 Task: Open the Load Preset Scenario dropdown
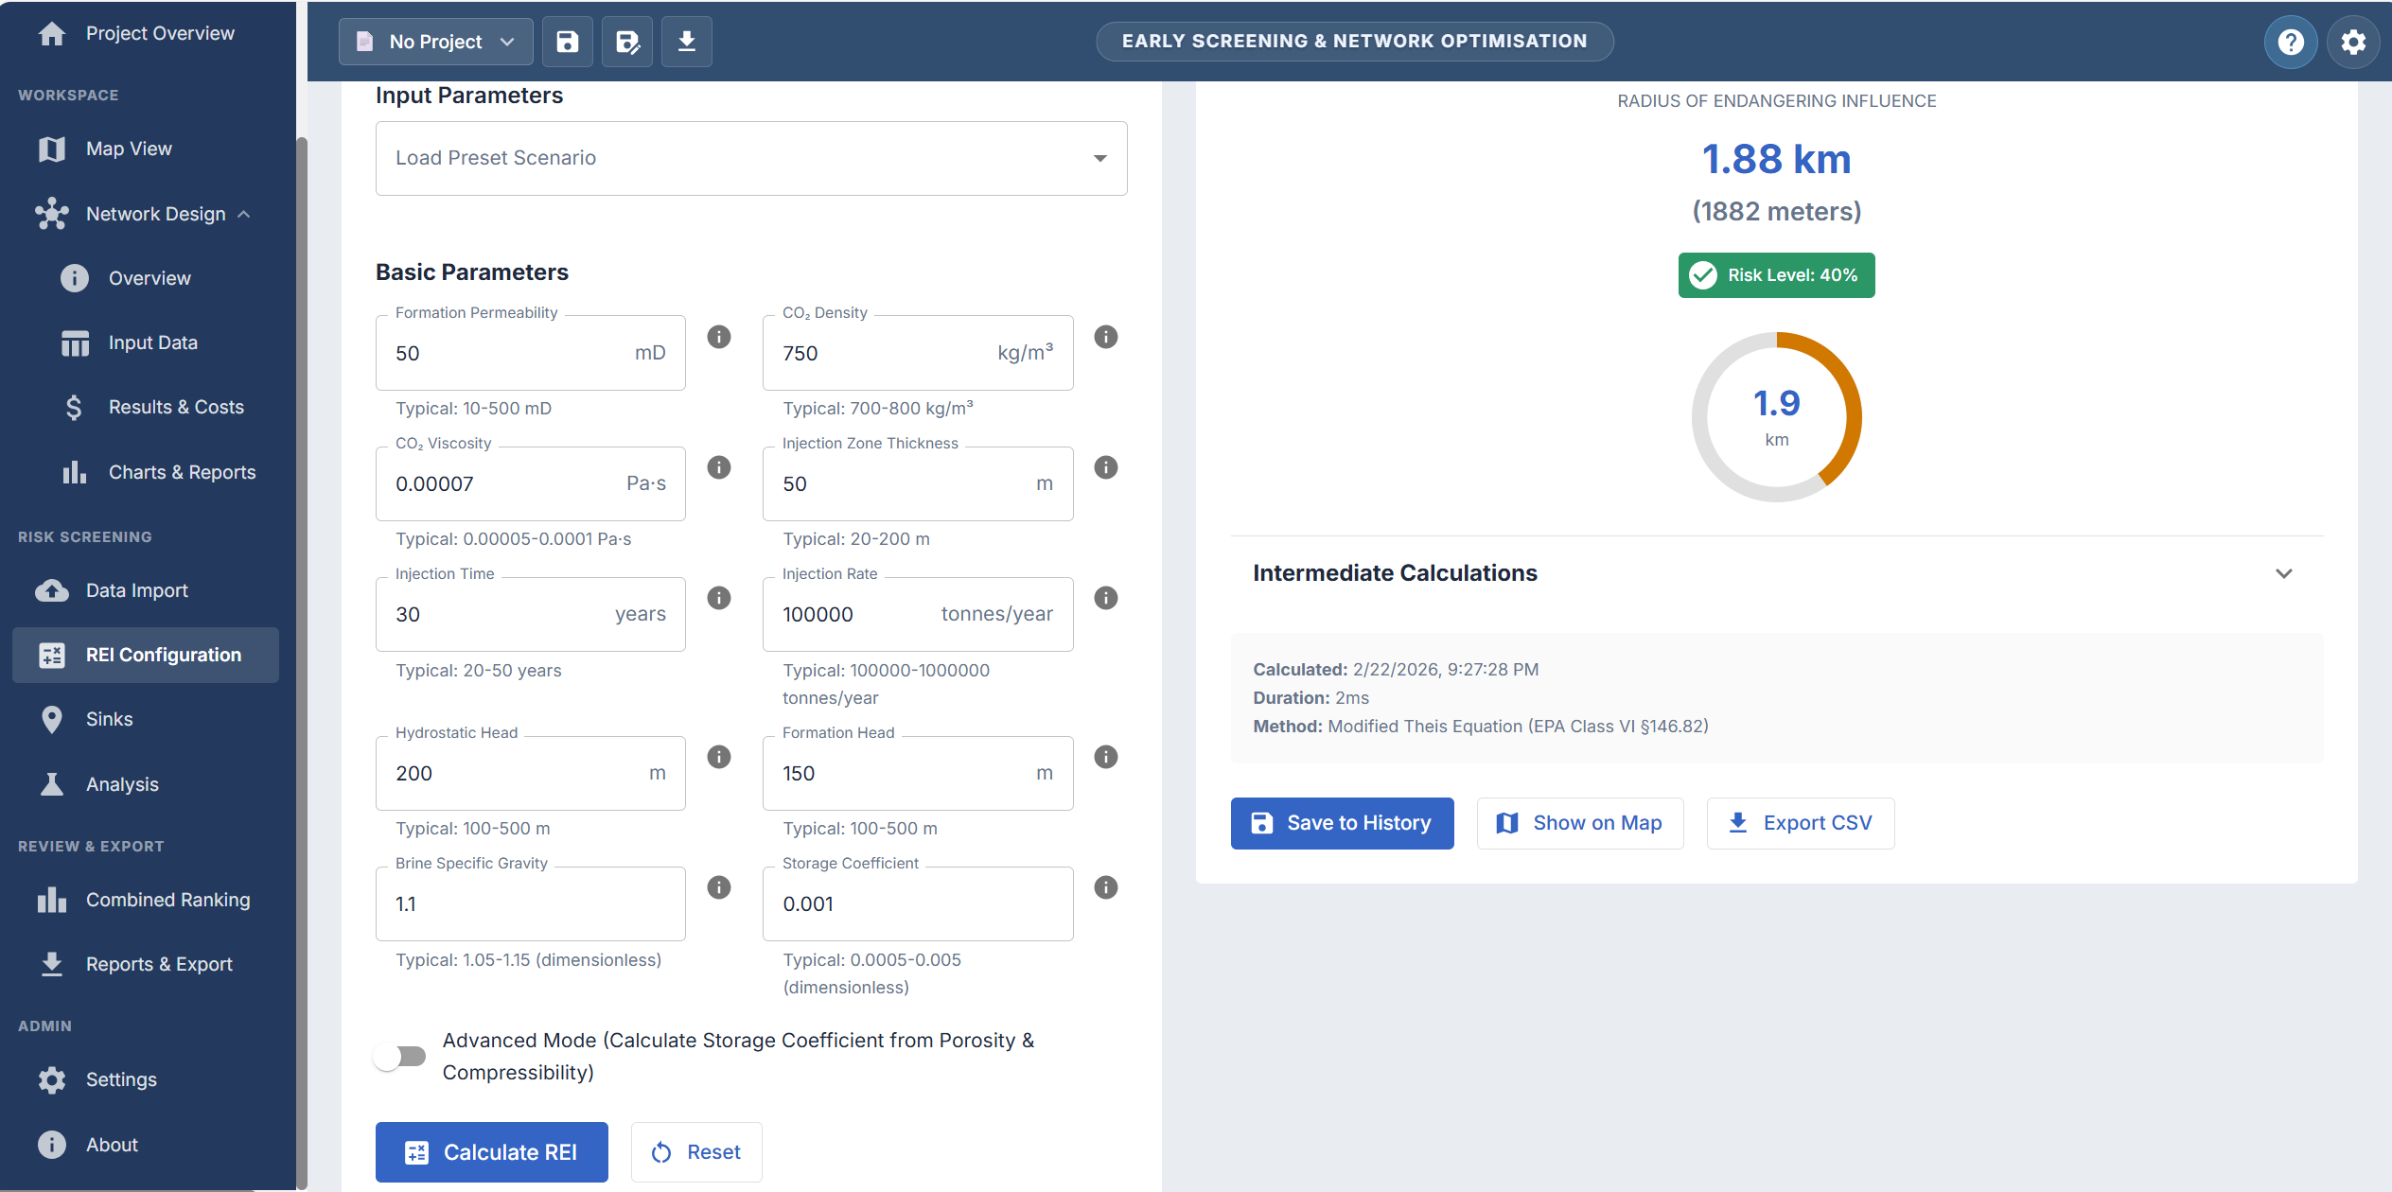[x=750, y=158]
